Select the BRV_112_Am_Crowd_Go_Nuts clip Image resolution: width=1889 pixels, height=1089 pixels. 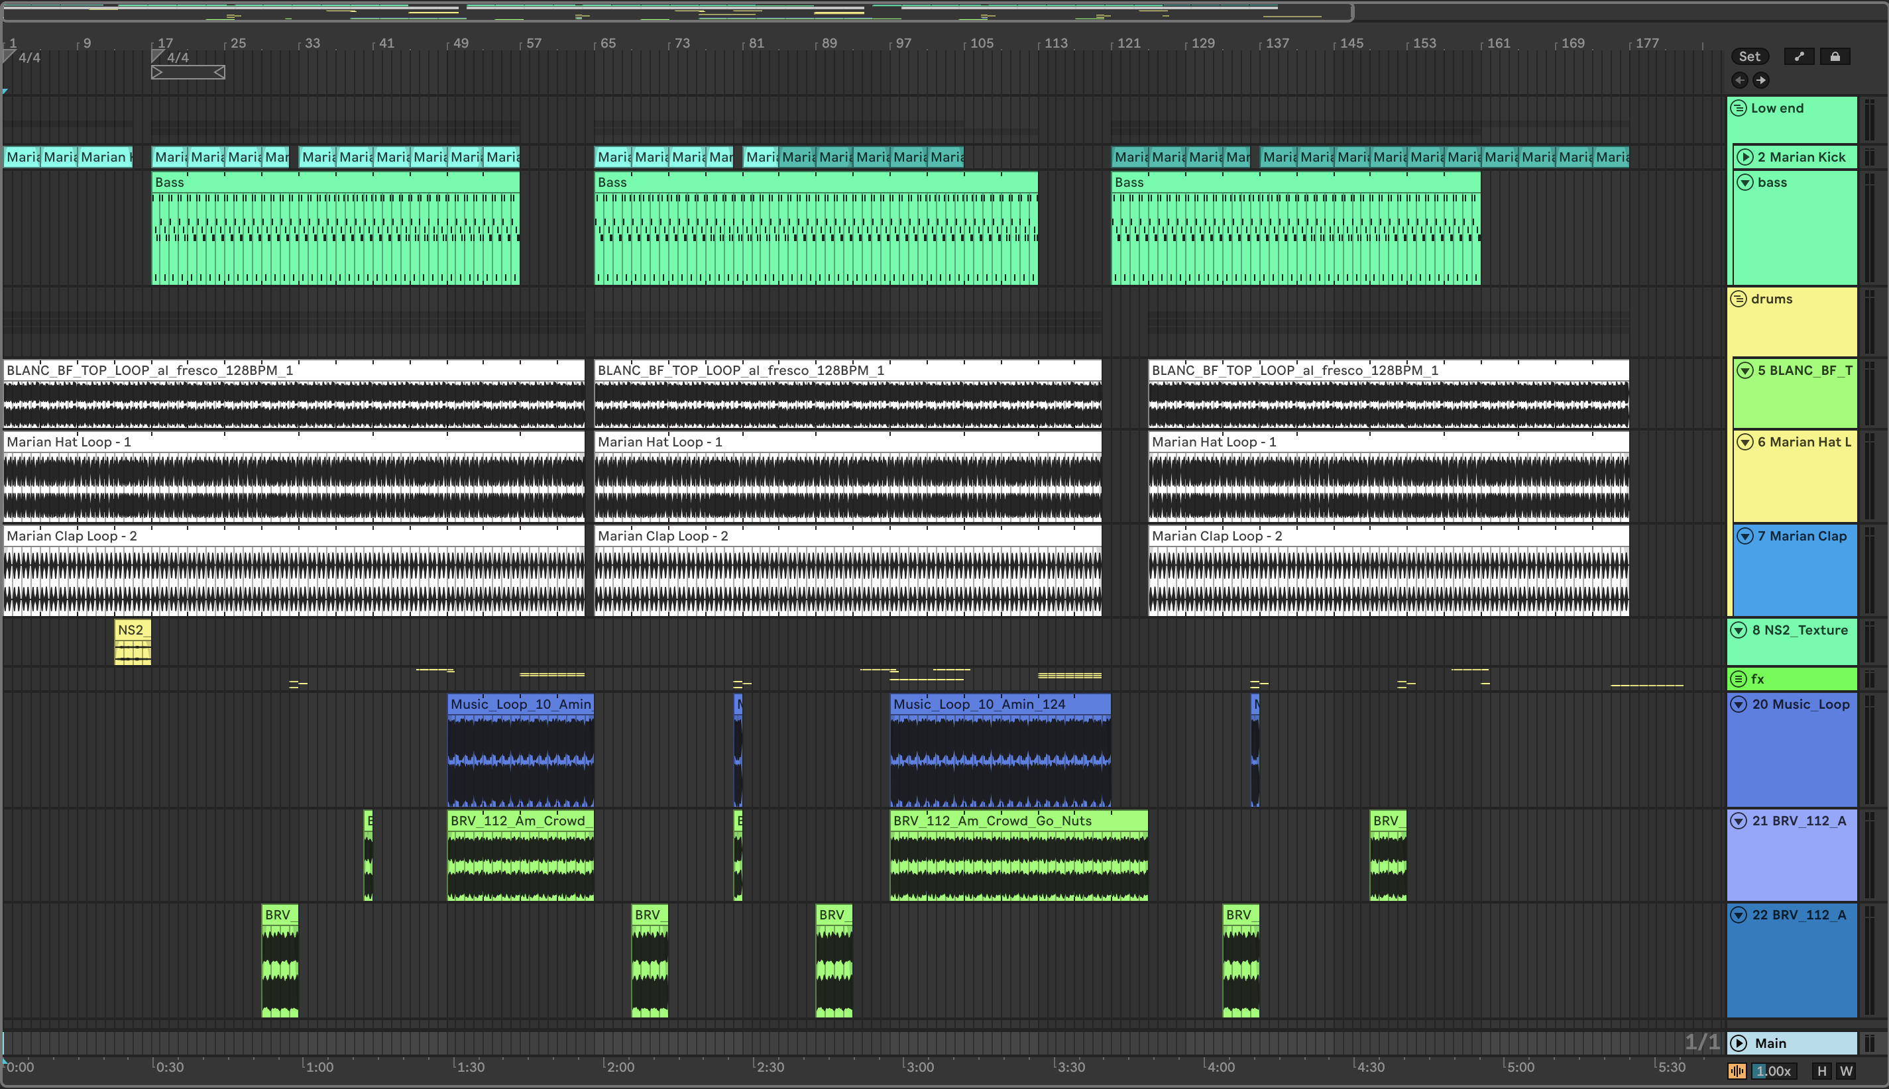pos(1019,856)
